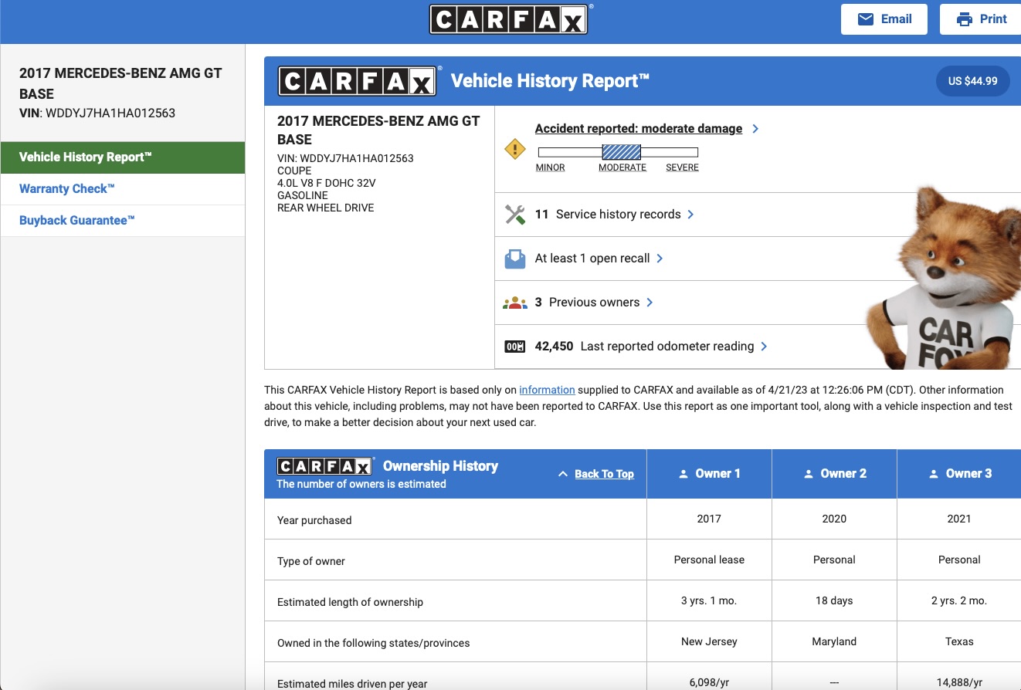Click the person icon beside Owner 3
This screenshot has height=690, width=1021.
[x=934, y=474]
